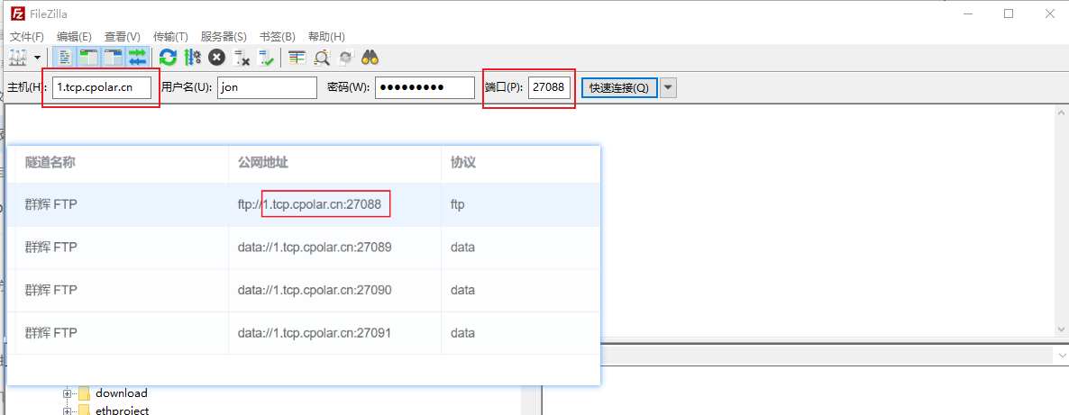Screen dimensions: 1069x415
Task: Click the FileZilla logo in title bar
Action: click(18, 13)
